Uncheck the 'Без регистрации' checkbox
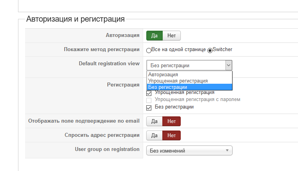This screenshot has height=171, width=298. tap(149, 107)
